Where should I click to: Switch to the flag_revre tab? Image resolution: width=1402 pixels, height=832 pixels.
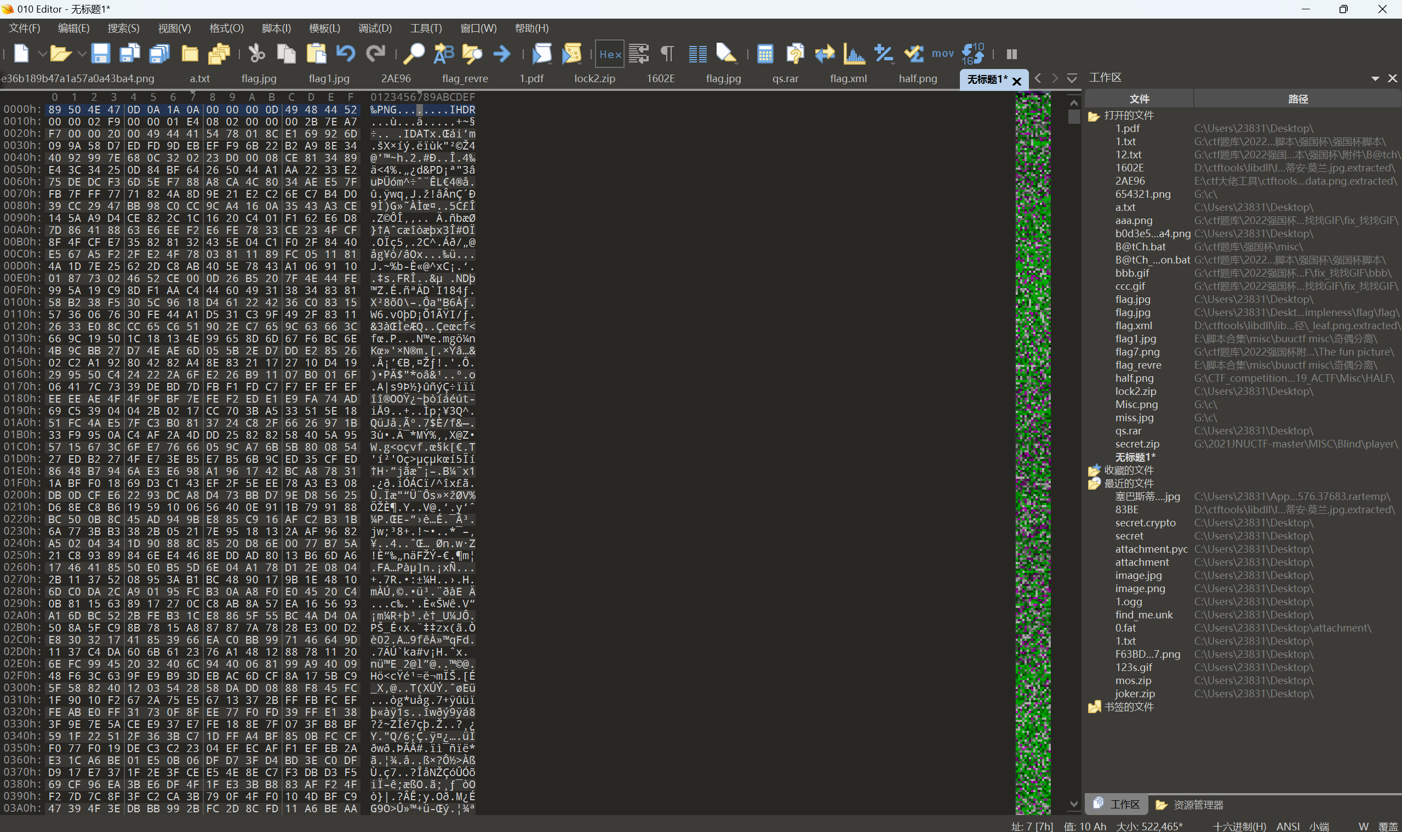tap(465, 78)
